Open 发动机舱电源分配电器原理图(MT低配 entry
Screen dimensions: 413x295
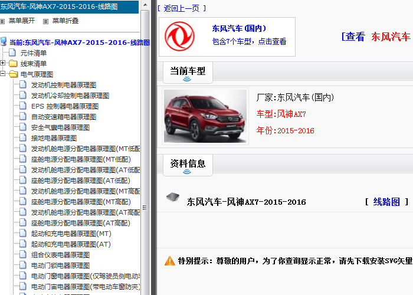(86, 149)
